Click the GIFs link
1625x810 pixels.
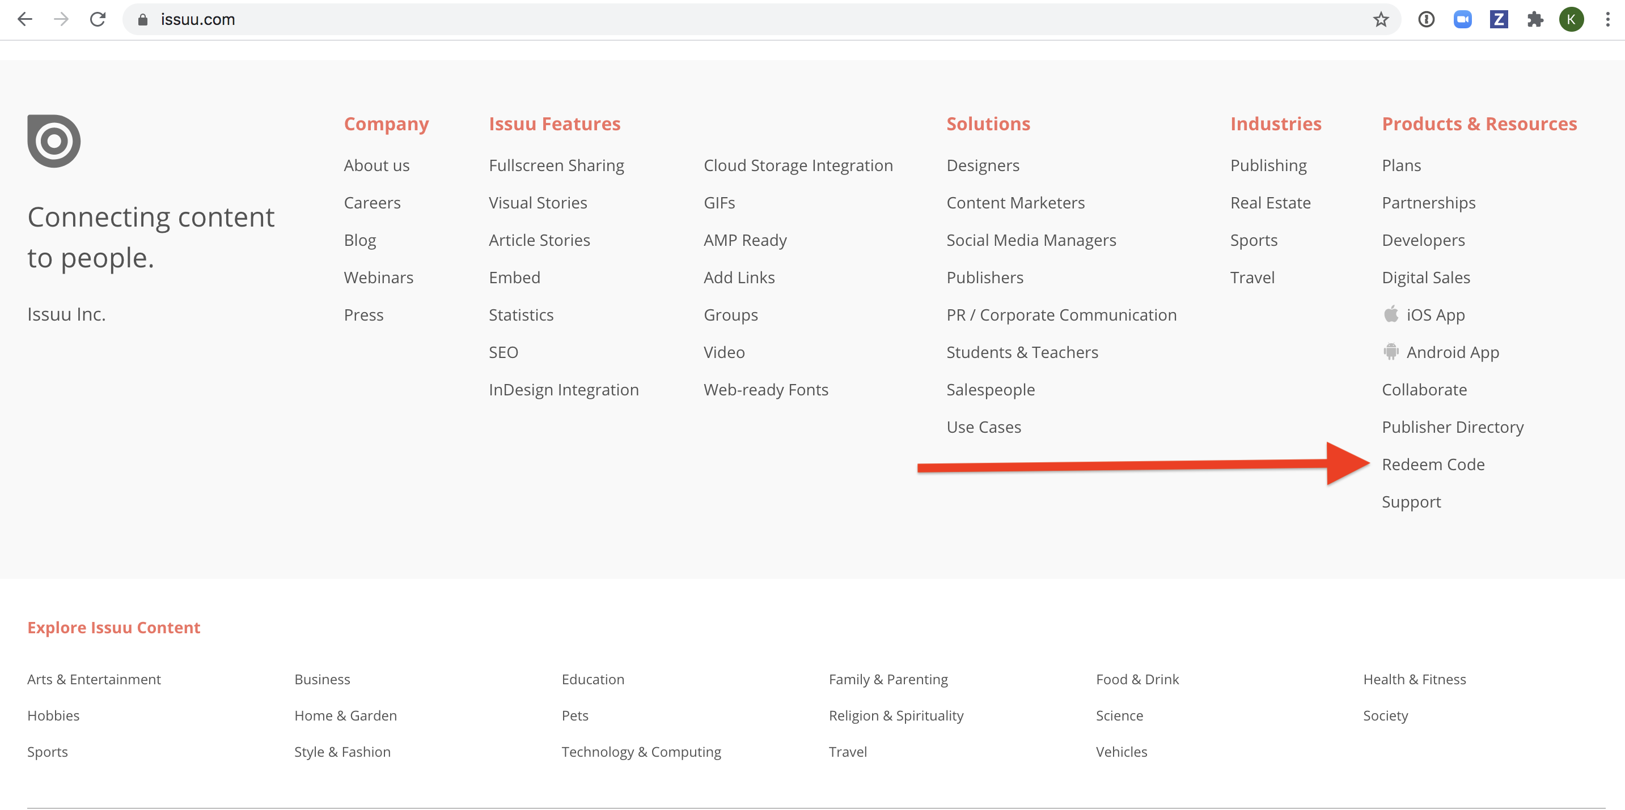pos(720,202)
